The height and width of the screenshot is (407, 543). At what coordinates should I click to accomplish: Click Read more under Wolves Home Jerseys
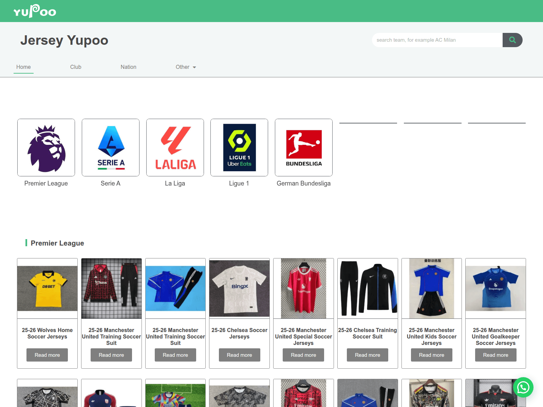(47, 355)
